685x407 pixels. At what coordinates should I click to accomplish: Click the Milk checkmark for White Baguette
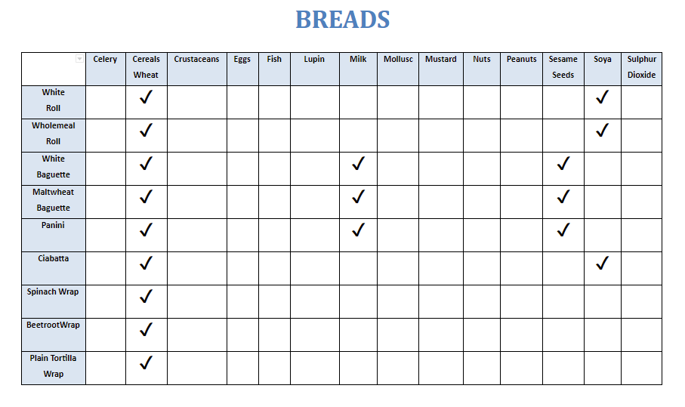click(x=358, y=163)
